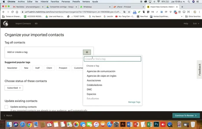
Task: Open the Historial menu
Action: point(44,1)
